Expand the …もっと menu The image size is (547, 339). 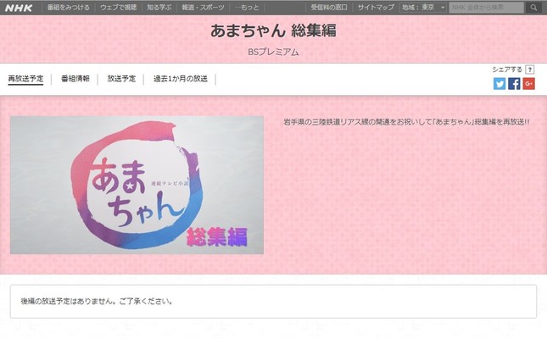click(248, 8)
